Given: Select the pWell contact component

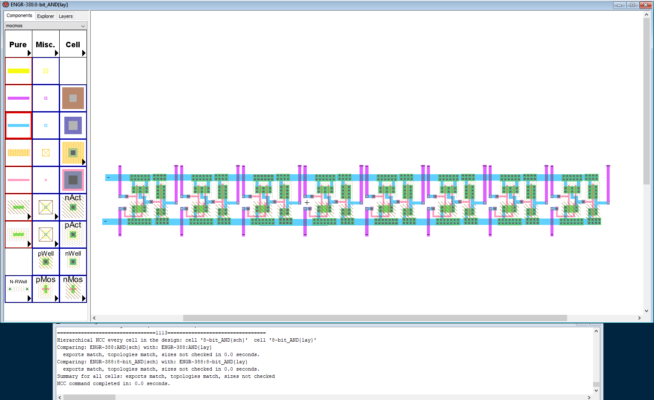Looking at the screenshot, I should pyautogui.click(x=46, y=262).
